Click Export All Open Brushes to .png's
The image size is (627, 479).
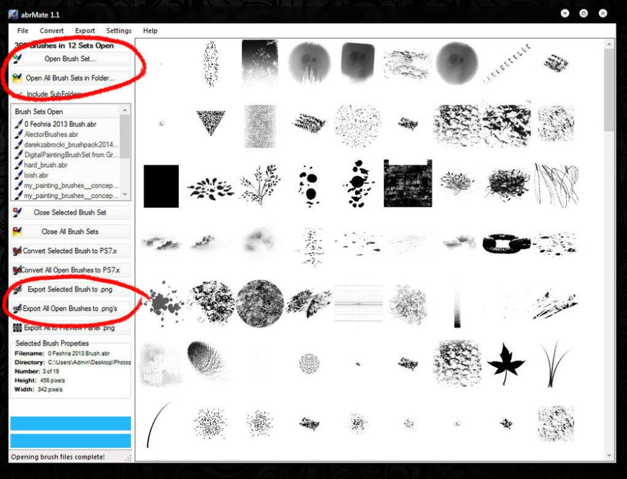click(x=70, y=309)
